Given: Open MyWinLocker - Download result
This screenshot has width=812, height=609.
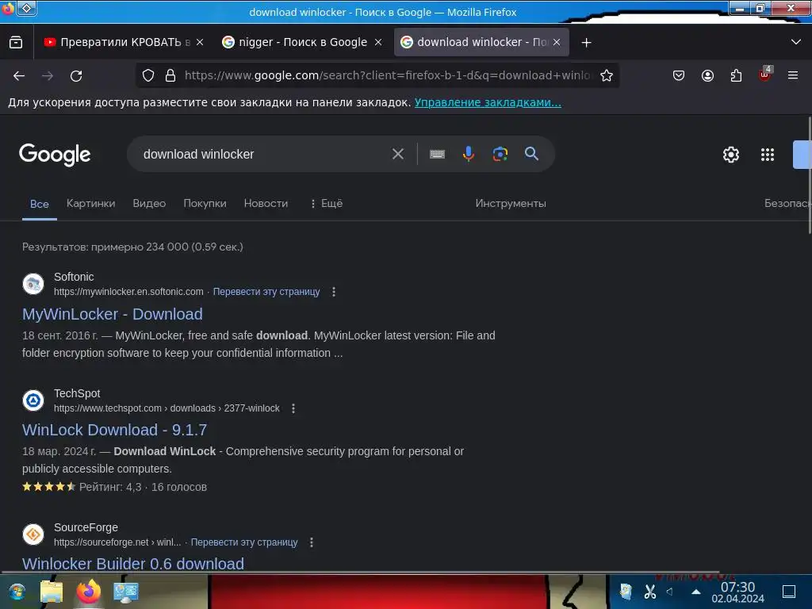Looking at the screenshot, I should (113, 314).
